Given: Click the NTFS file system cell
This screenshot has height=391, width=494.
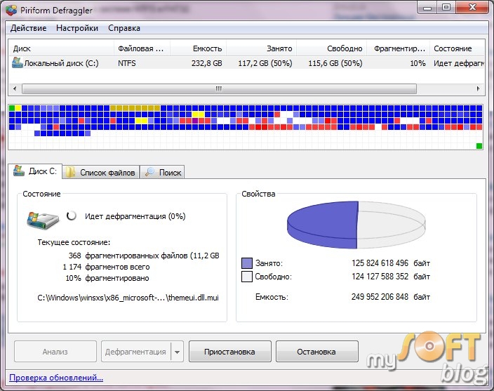Looking at the screenshot, I should tap(127, 63).
